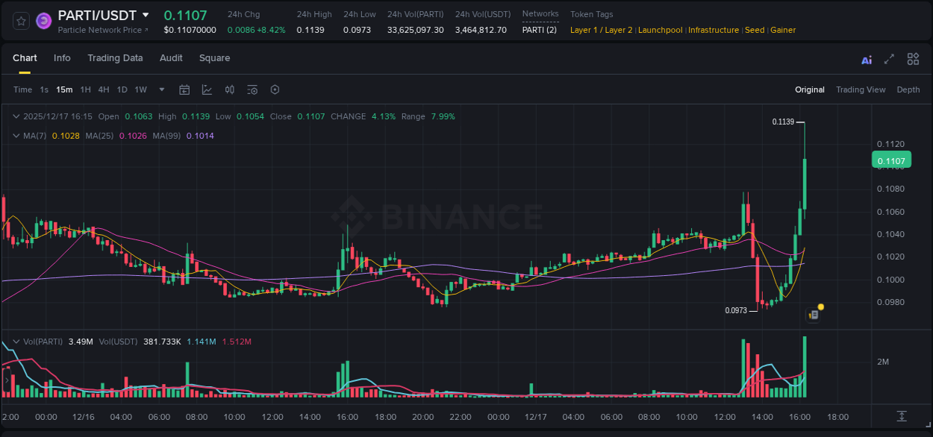933x437 pixels.
Task: Expand the extra timeframe intervals dropdown
Action: [160, 89]
